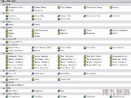The width and height of the screenshot is (131, 98).
Task: Click the Color Replace effect icon
Action: click(x=111, y=48)
